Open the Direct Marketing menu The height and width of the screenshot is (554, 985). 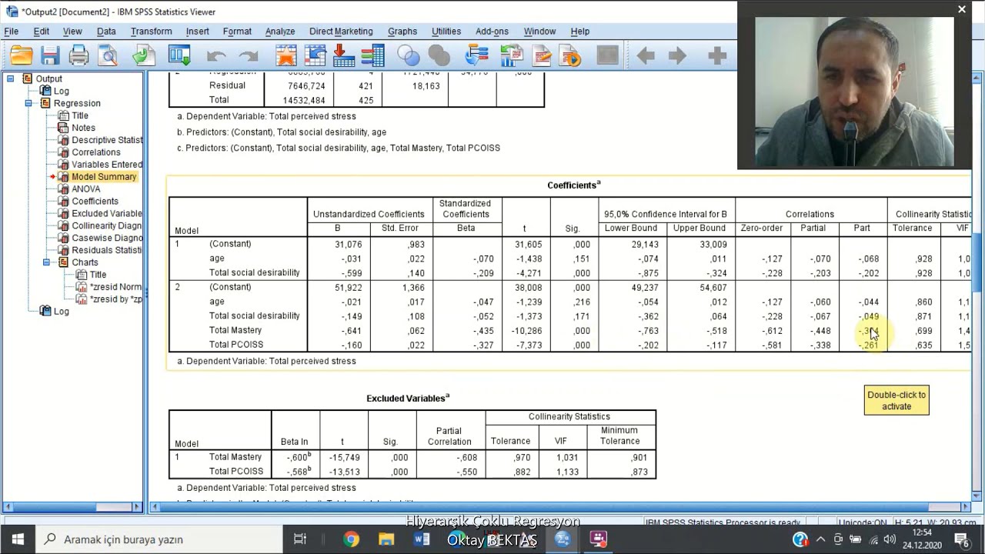[341, 32]
